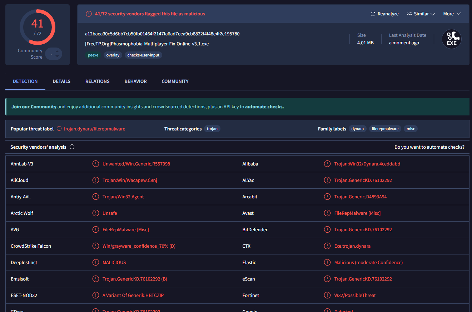Viewport: 472px width, 312px height.
Task: Click the alert icon in BitDefender row
Action: (327, 229)
